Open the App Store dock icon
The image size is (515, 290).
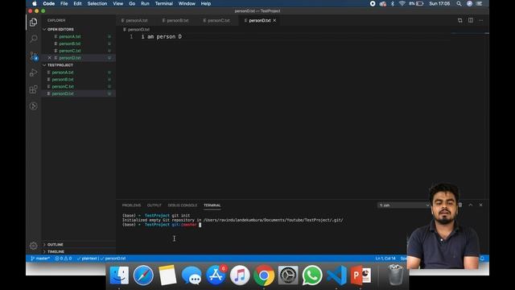216,275
